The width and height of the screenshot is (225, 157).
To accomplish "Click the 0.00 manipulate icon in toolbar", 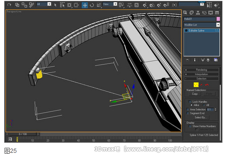I will [130, 5].
